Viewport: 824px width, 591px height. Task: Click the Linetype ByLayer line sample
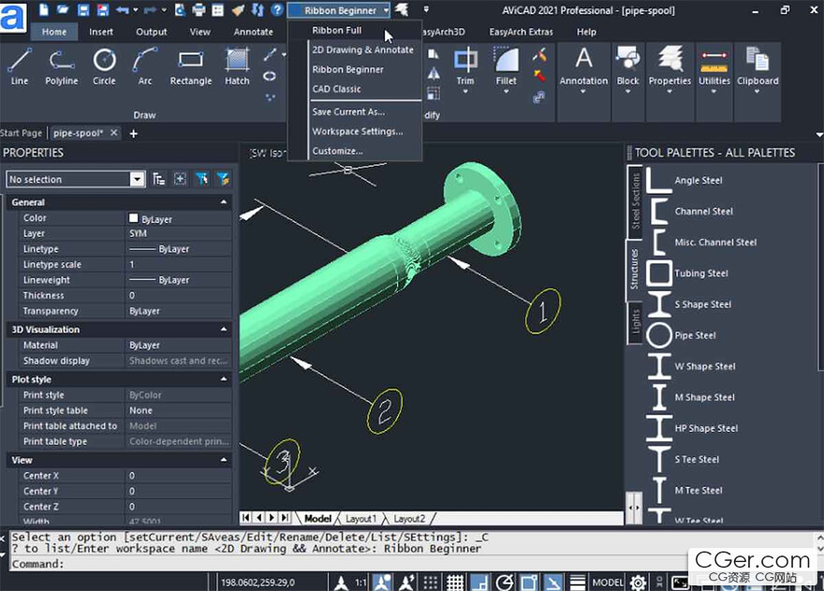pos(142,249)
